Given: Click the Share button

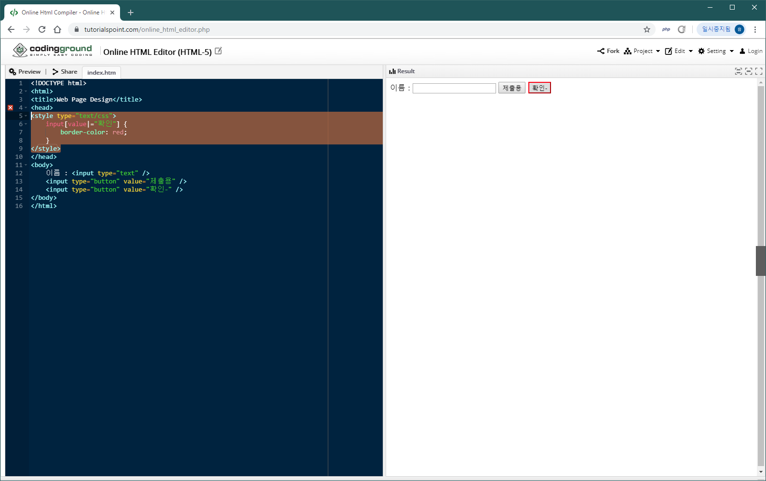Looking at the screenshot, I should click(65, 72).
